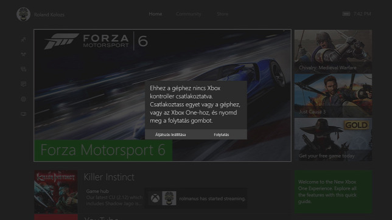Open the Party icon in the sidebar
This screenshot has width=392, height=220.
[x=24, y=54]
